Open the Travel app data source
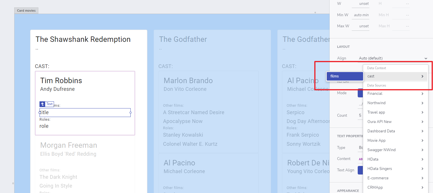The image size is (433, 193). coord(395,112)
